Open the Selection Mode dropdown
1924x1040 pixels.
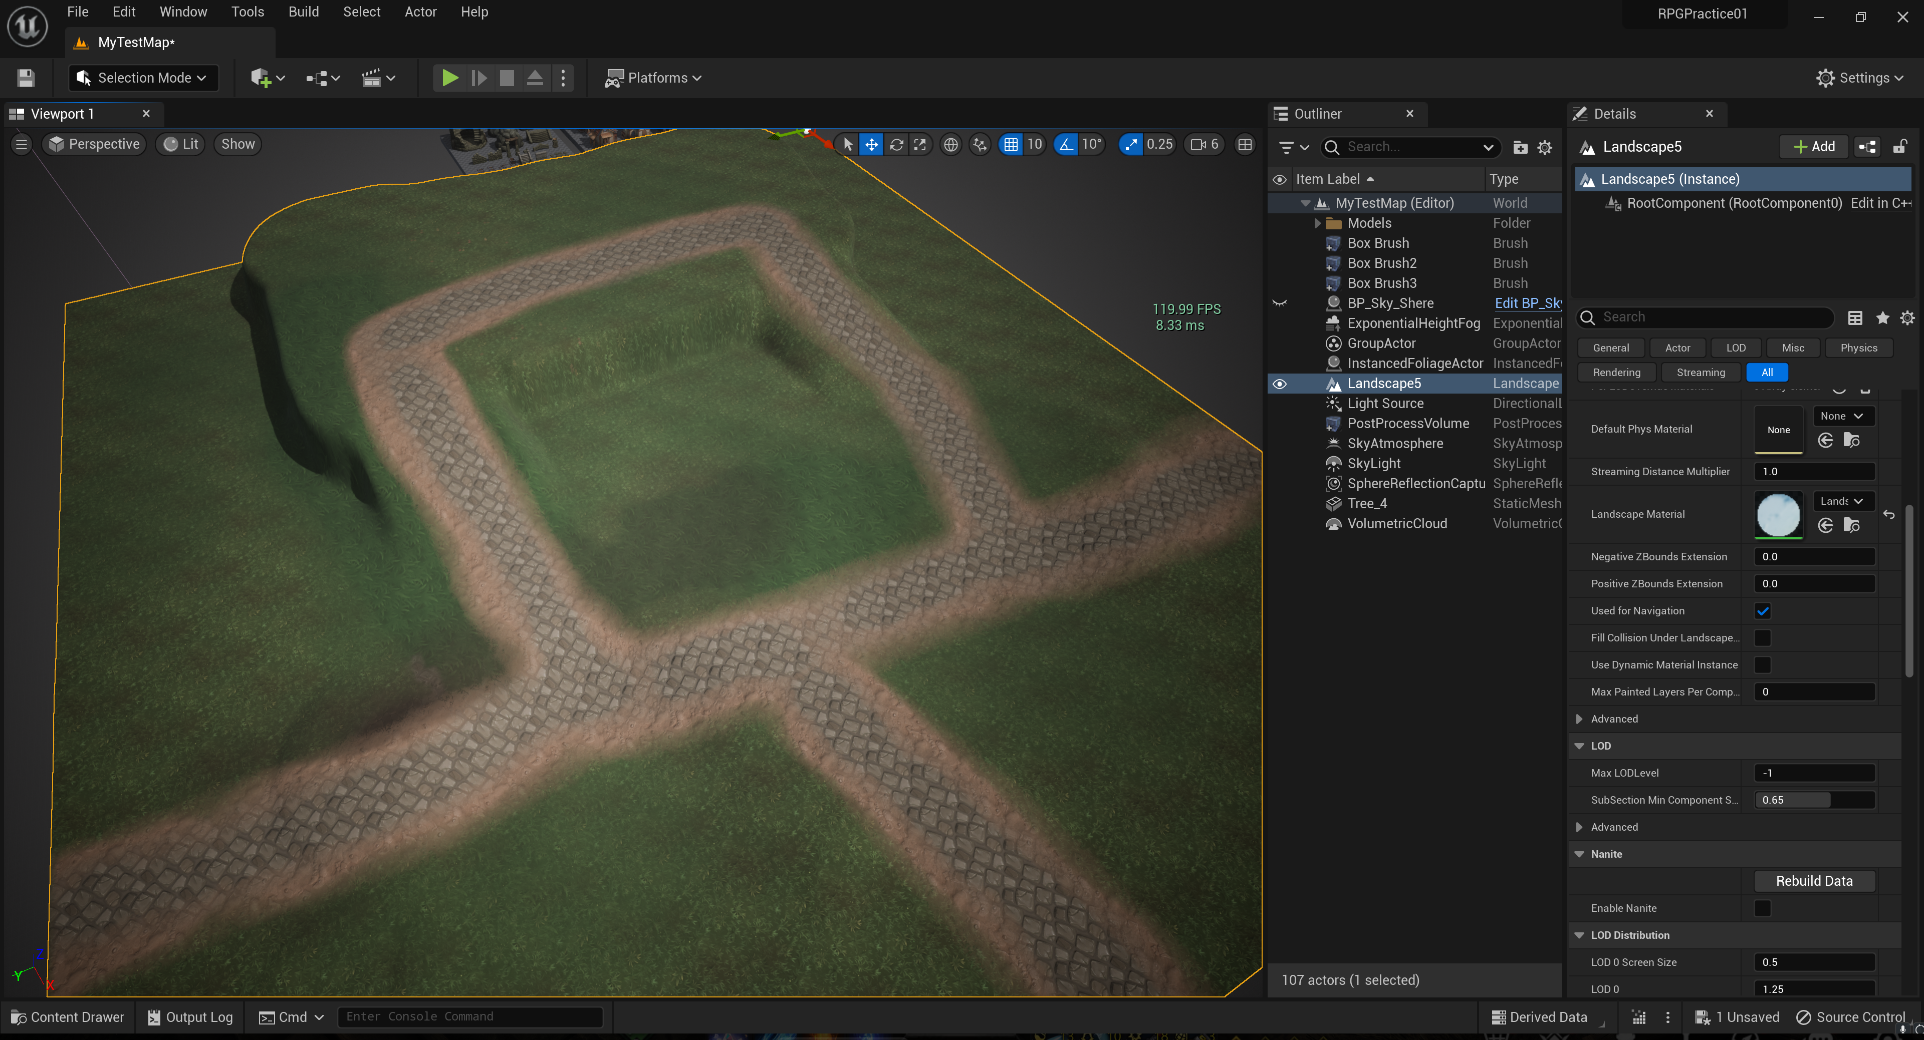[143, 78]
